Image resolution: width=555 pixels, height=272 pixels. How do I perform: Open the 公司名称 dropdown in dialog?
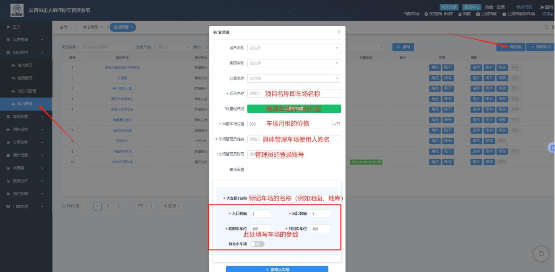(x=294, y=78)
